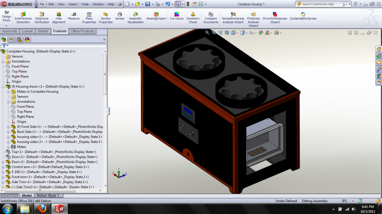382x214 pixels.
Task: Open the Edit menu
Action: point(51,4)
